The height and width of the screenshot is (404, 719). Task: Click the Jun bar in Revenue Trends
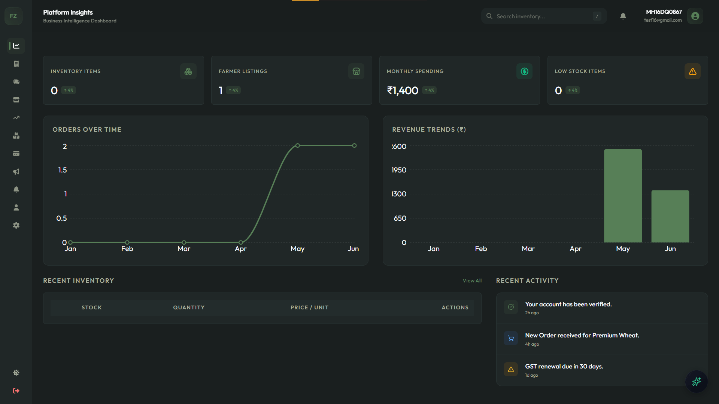click(670, 216)
